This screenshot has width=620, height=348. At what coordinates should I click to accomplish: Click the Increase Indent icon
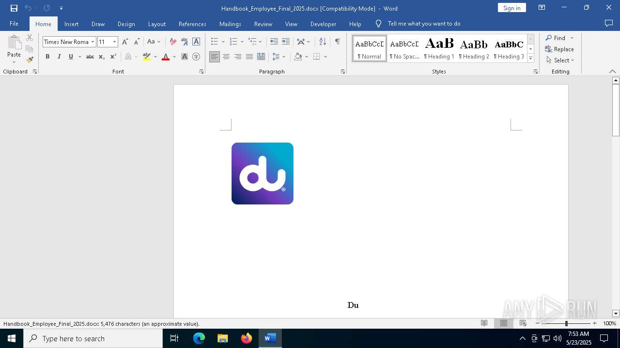pos(286,42)
